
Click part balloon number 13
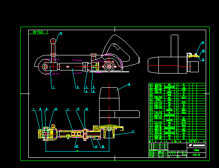(87, 109)
